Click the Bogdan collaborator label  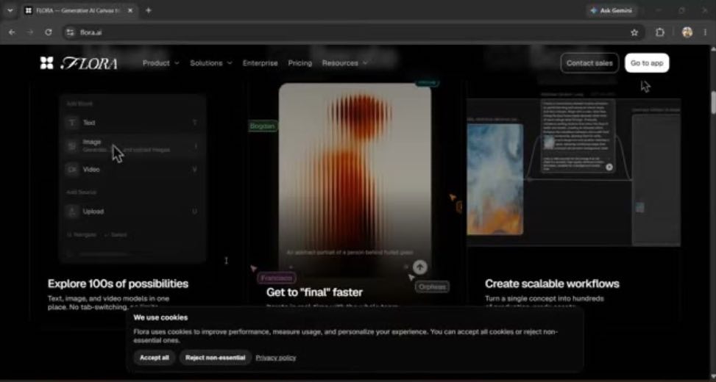[x=263, y=126]
